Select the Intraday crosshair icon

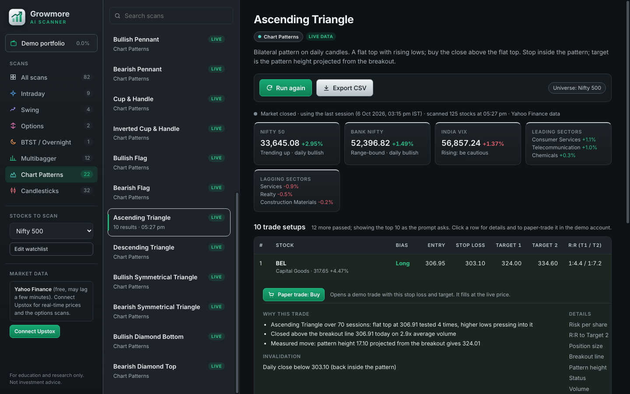(x=13, y=93)
